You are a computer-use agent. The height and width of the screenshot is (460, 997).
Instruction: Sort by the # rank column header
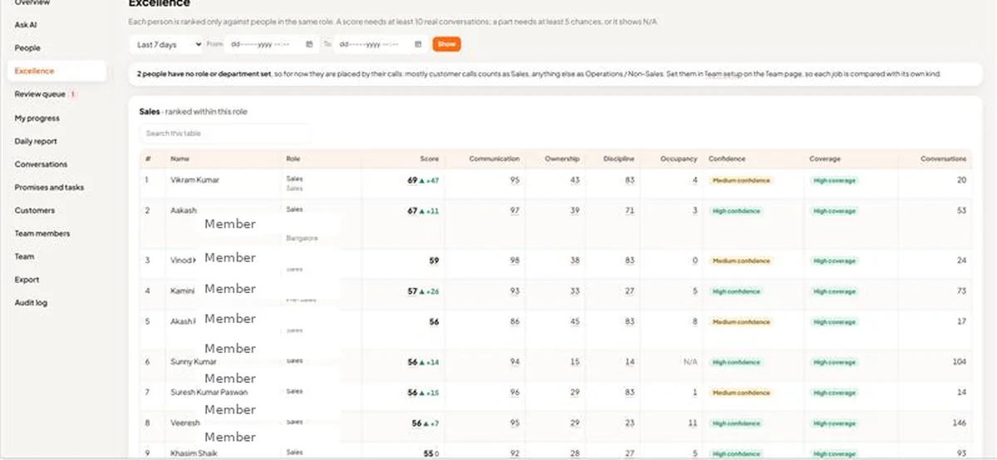click(x=148, y=159)
